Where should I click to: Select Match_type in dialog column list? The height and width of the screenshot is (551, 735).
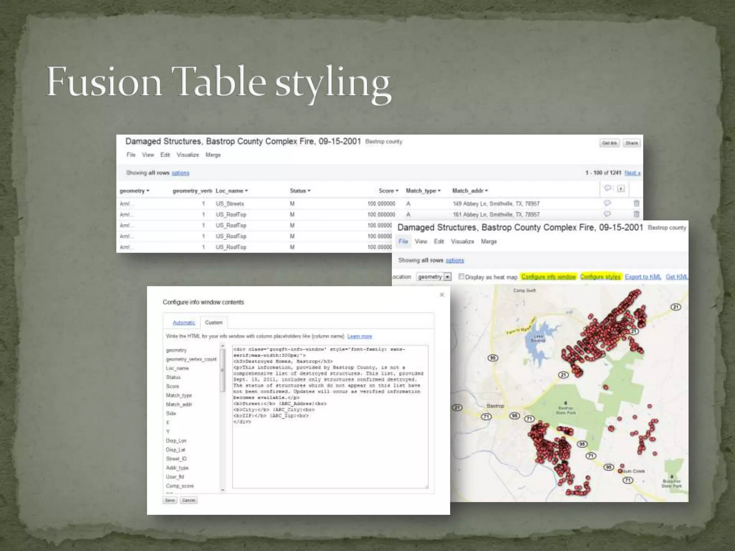click(x=179, y=395)
